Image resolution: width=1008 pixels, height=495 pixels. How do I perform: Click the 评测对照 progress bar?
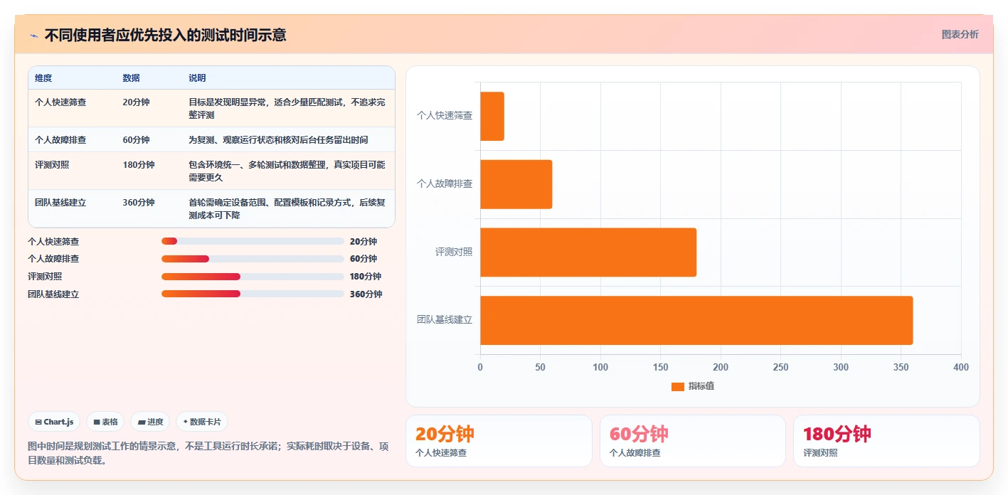pyautogui.click(x=253, y=277)
